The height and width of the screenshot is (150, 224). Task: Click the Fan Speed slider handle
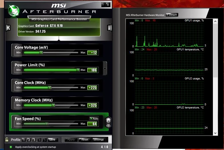click(47, 124)
